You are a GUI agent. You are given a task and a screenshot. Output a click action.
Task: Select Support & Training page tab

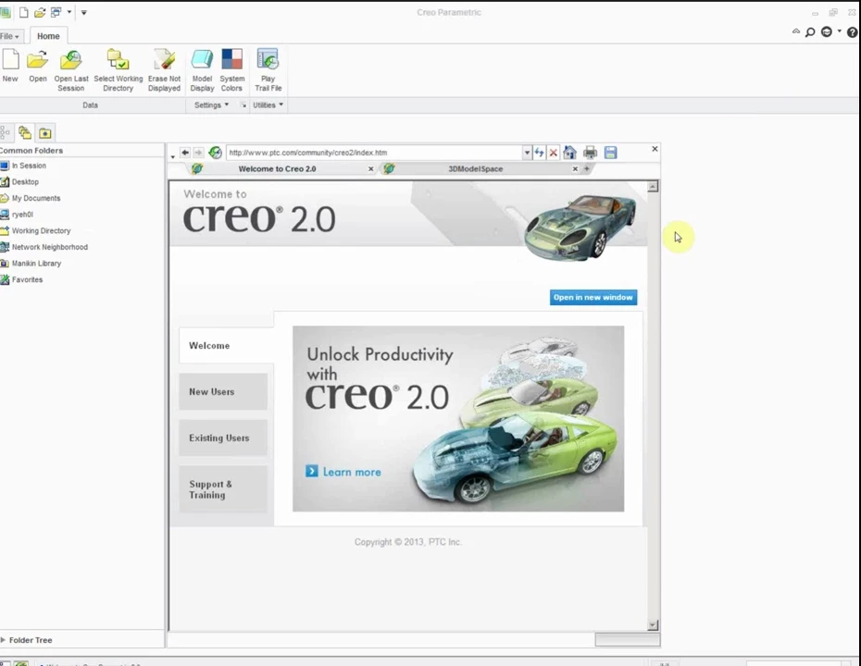point(223,489)
